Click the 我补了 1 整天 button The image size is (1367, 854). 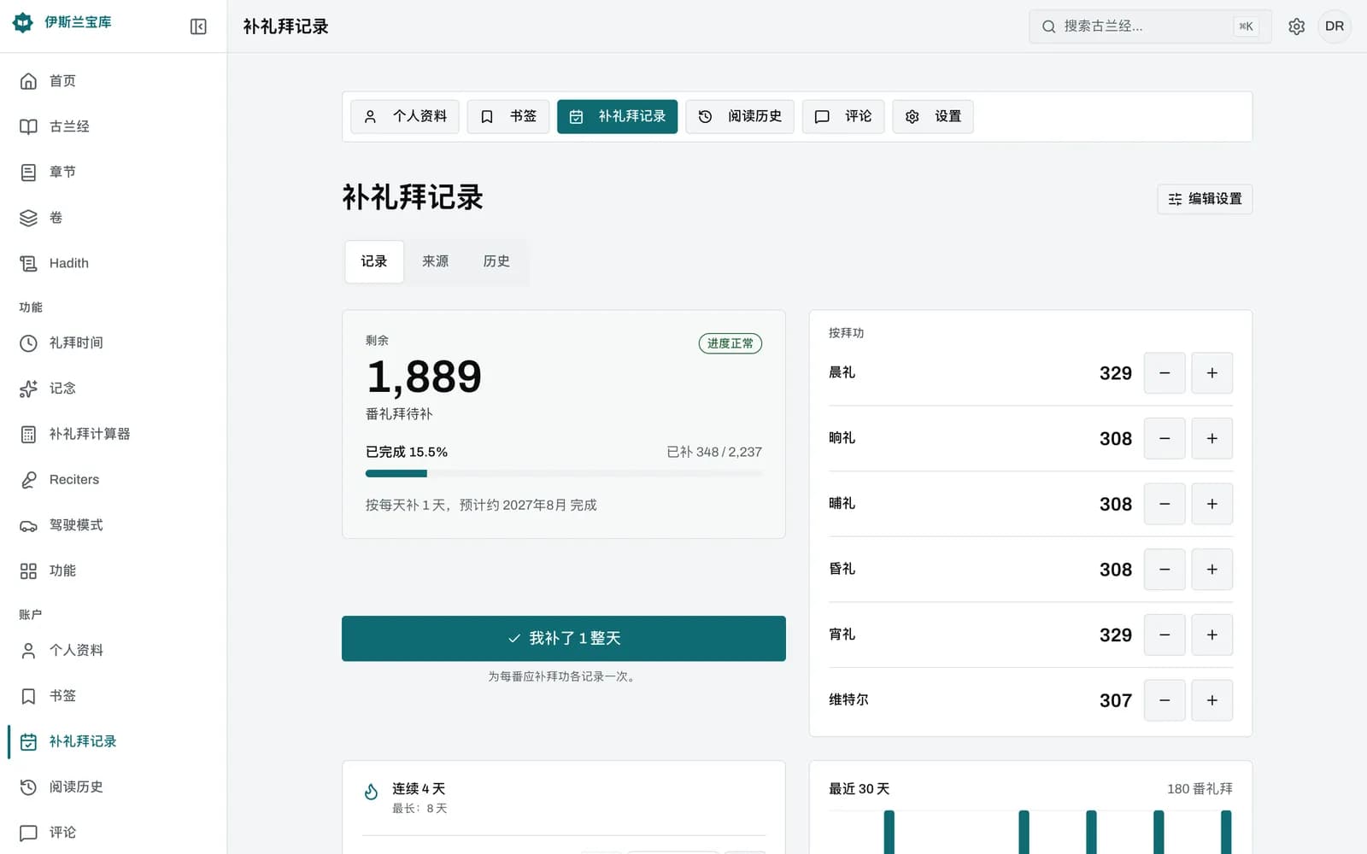coord(564,639)
